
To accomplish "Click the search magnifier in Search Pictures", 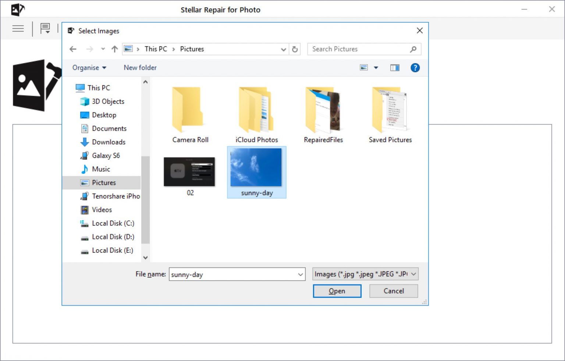I will pyautogui.click(x=413, y=49).
